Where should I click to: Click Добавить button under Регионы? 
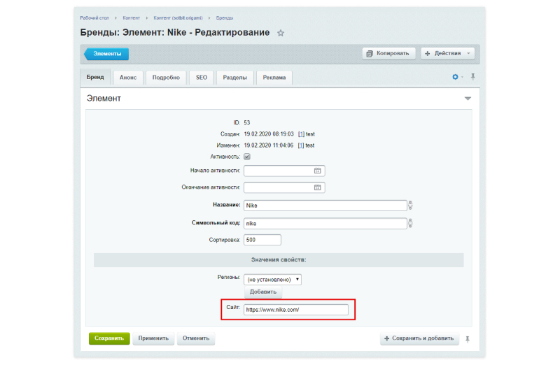click(263, 292)
